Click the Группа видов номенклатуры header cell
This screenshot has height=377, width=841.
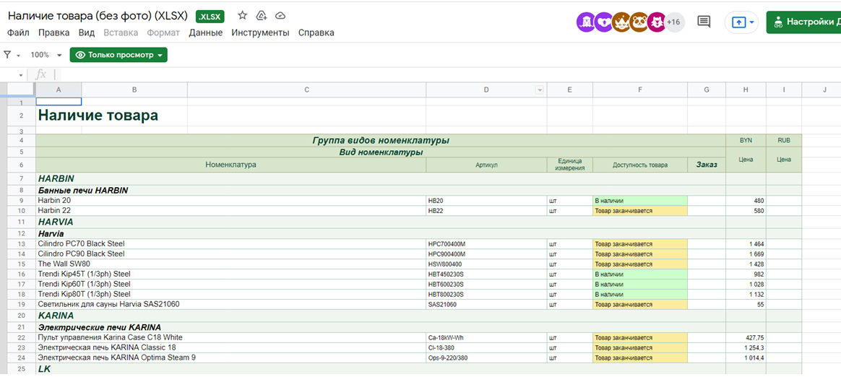click(380, 141)
